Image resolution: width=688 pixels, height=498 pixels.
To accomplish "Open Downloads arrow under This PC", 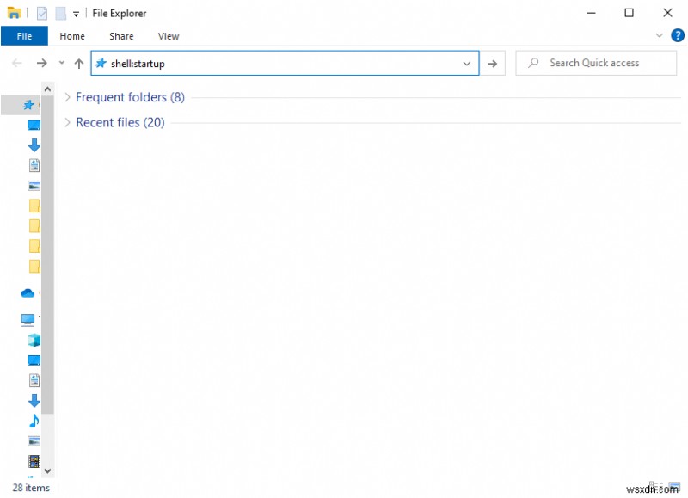I will 34,401.
